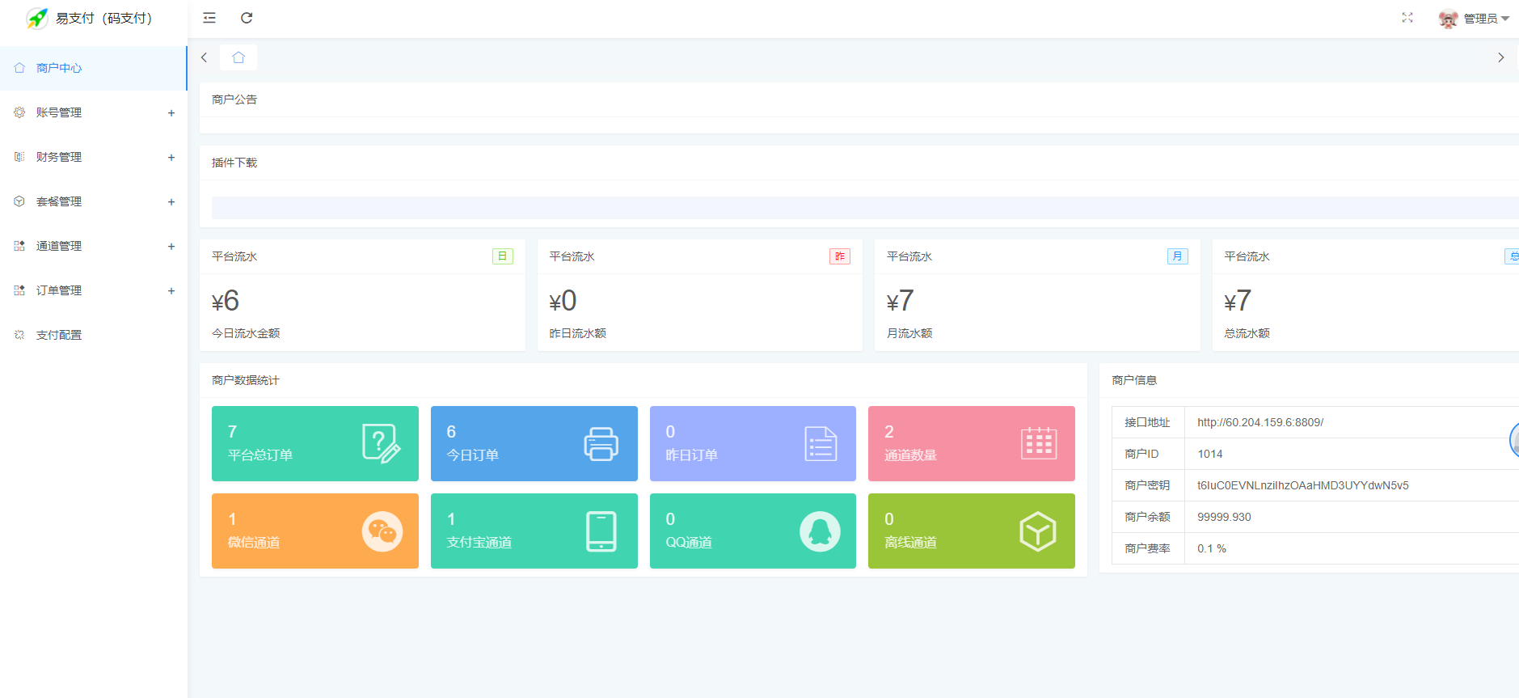1519x698 pixels.
Task: Click the printer icon on 今日订单
Action: [x=601, y=443]
